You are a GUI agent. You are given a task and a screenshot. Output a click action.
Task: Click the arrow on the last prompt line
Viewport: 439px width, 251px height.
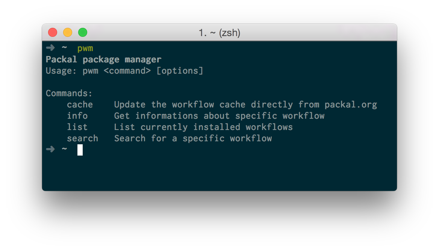point(50,149)
